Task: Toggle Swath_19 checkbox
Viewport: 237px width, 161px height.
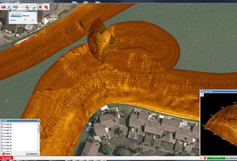Action: [2, 145]
